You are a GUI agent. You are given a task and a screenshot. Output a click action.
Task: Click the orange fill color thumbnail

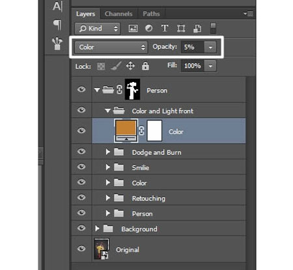[x=126, y=131]
